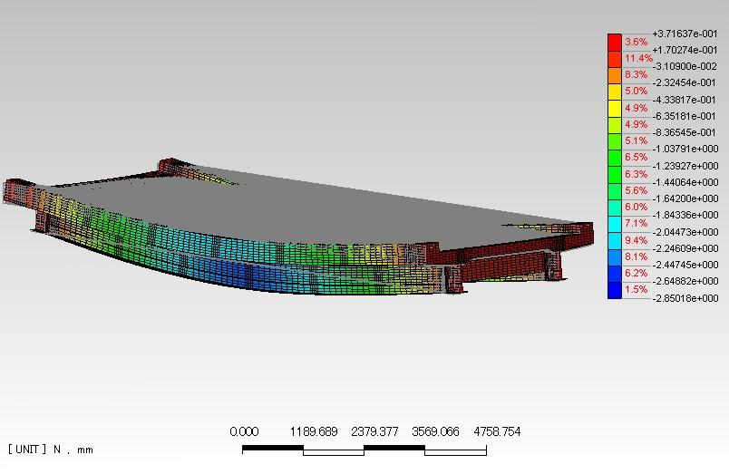
Task: Select the 8.1% percentage label
Action: tap(636, 256)
